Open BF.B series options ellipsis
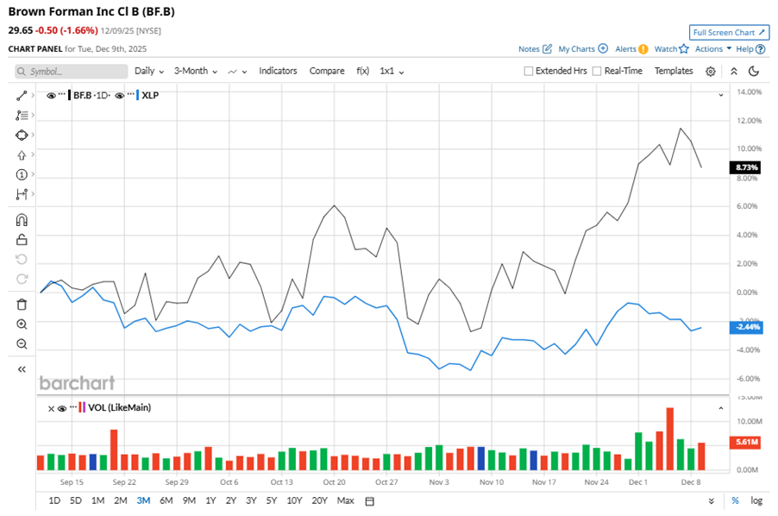This screenshot has width=778, height=516. [62, 94]
